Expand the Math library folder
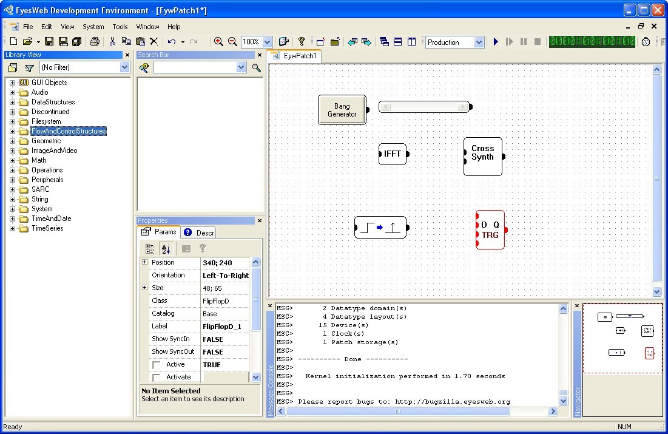This screenshot has height=434, width=668. [12, 160]
